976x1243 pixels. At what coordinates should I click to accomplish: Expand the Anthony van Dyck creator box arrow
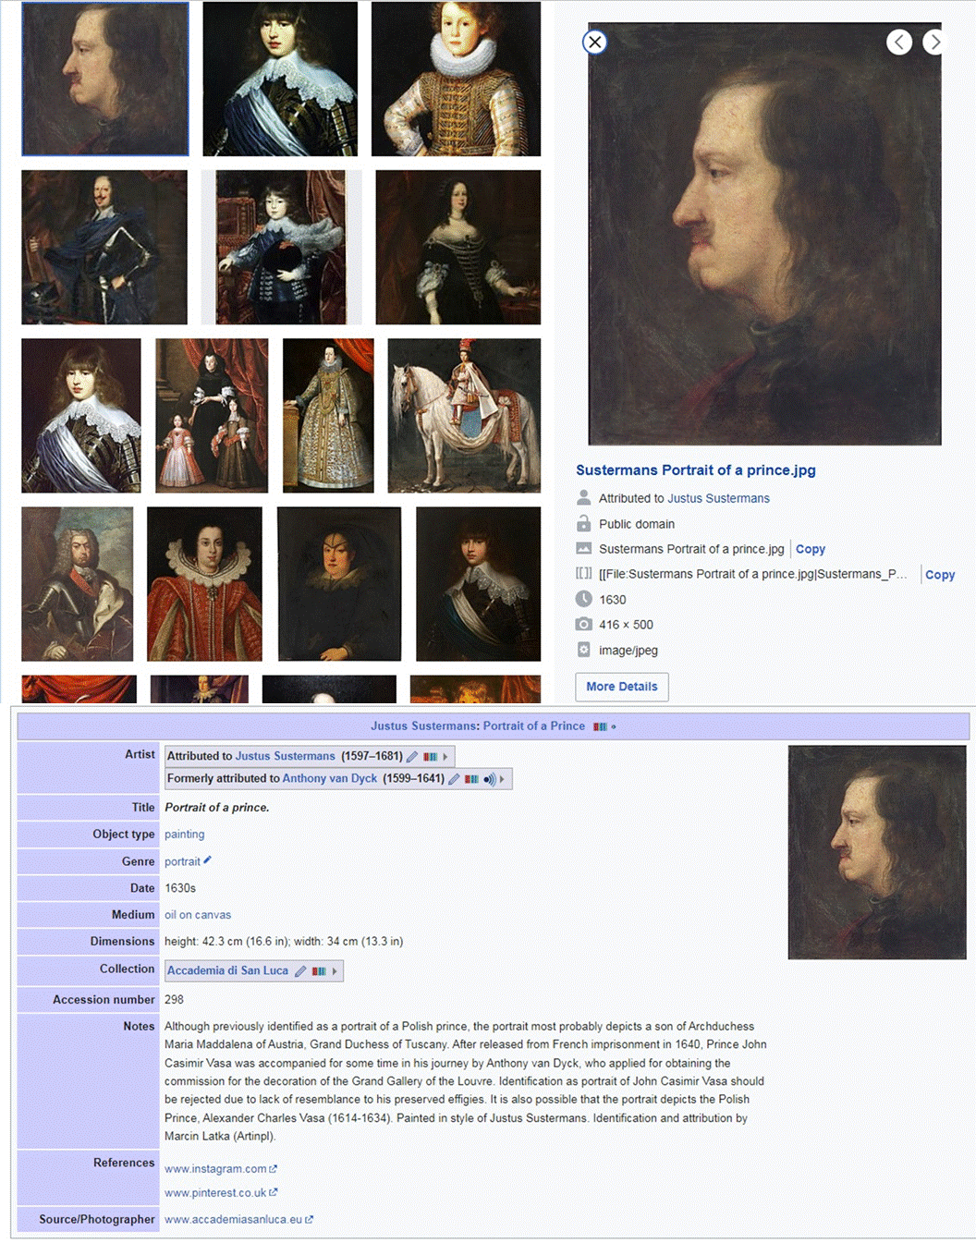point(502,779)
